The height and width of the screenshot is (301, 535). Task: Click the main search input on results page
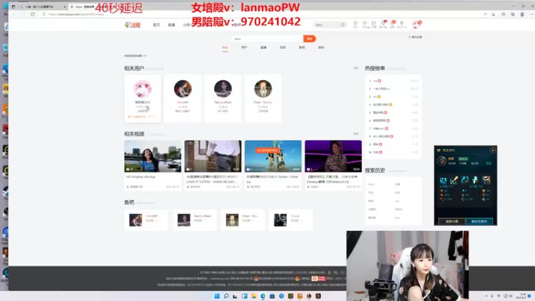[267, 39]
